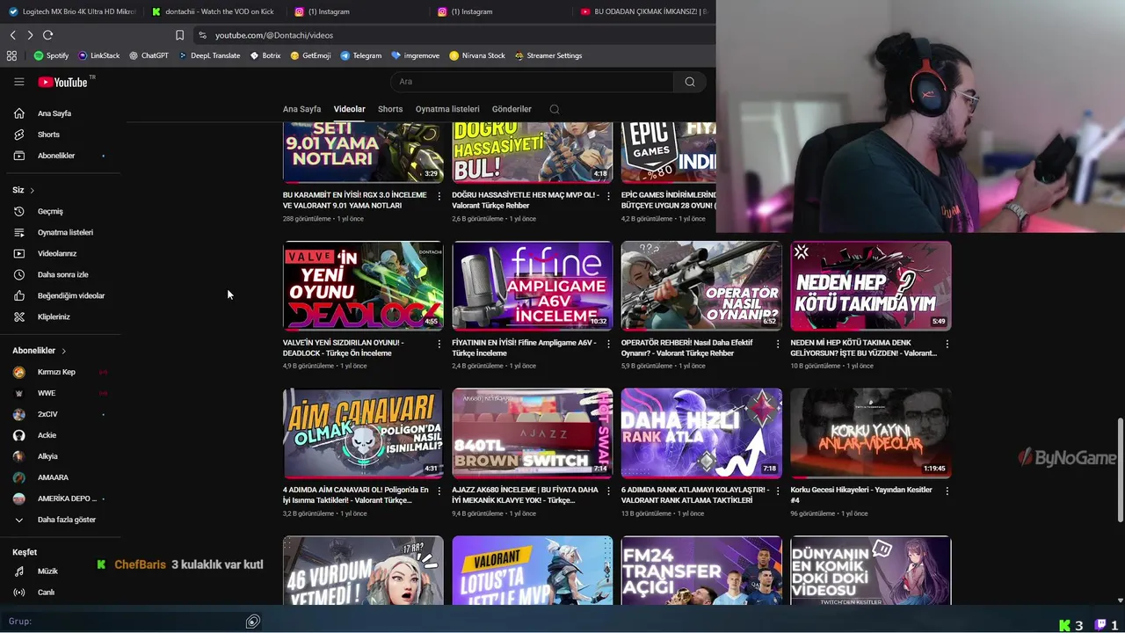Play Neden Hep Kötü Takımdayım thumbnail
The image size is (1125, 633).
870,286
